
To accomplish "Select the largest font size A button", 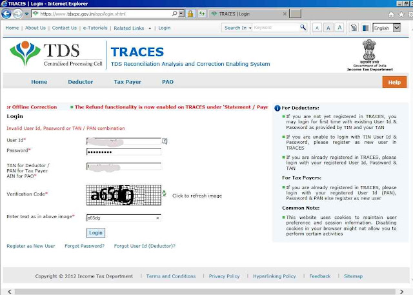I will coord(339,28).
